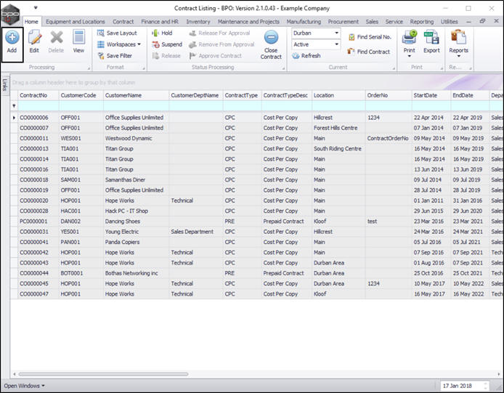Sort by StartDate column header

431,95
